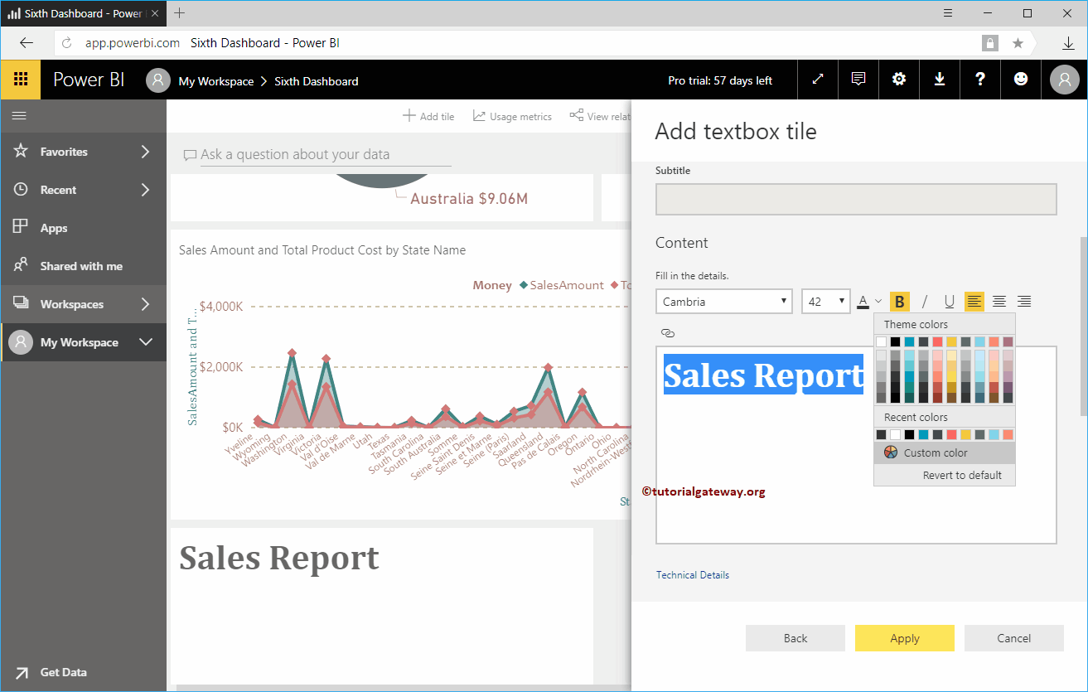1088x692 pixels.
Task: Open the Power BI settings gear
Action: coord(898,80)
